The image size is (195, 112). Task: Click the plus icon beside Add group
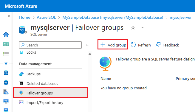103,45
